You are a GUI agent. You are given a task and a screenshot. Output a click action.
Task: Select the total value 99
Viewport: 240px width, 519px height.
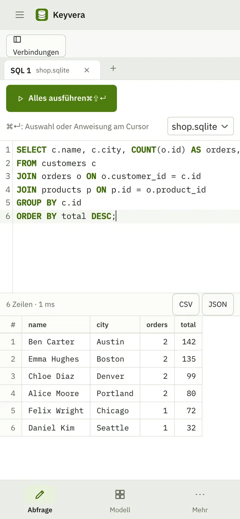(188, 376)
